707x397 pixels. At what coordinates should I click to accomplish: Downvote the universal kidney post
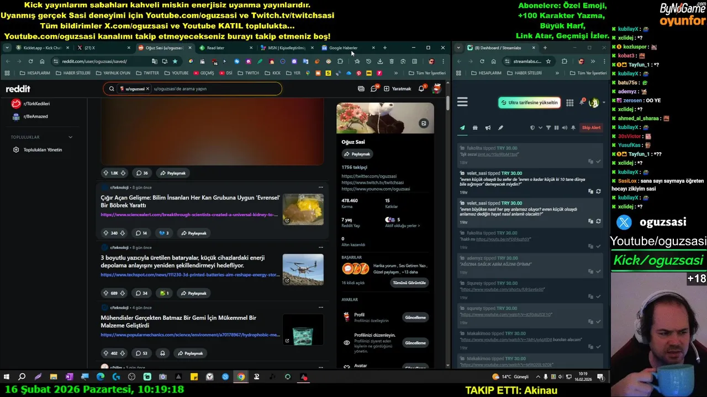[x=123, y=233]
